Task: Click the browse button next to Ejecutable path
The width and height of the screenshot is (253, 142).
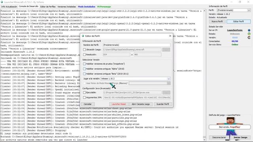Action: [166, 93]
